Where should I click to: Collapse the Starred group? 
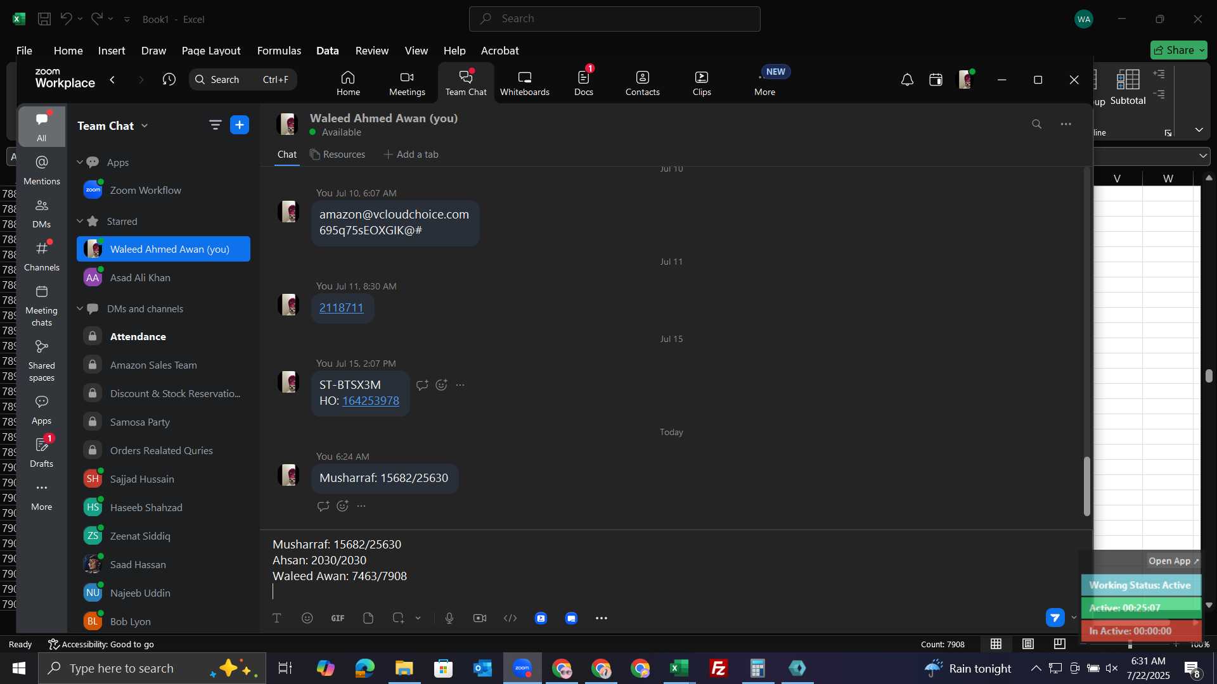80,221
